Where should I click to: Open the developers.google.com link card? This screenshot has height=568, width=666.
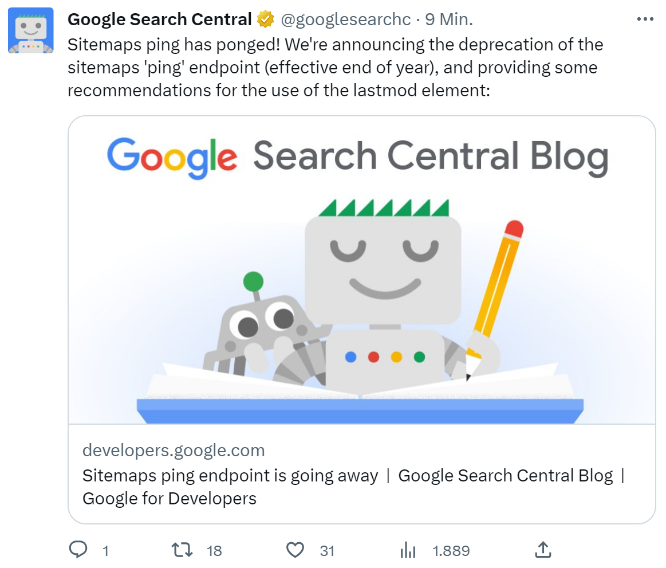[174, 451]
